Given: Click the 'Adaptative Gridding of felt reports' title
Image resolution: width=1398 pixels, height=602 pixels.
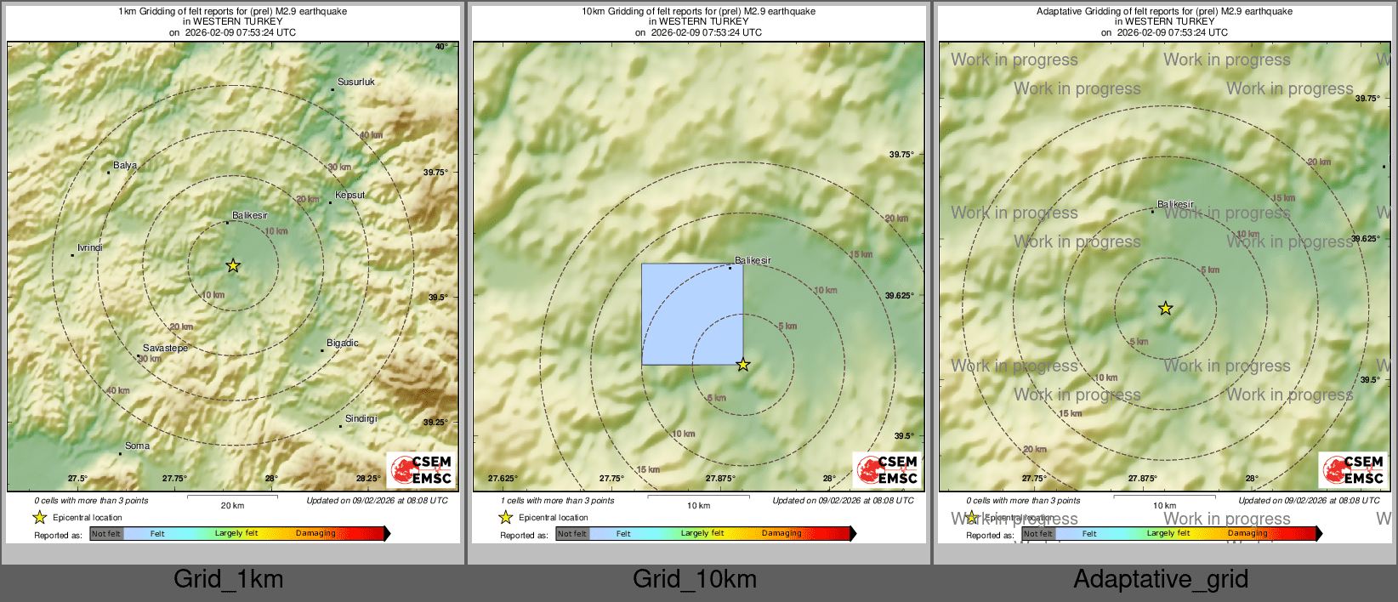Looking at the screenshot, I should 1164,12.
